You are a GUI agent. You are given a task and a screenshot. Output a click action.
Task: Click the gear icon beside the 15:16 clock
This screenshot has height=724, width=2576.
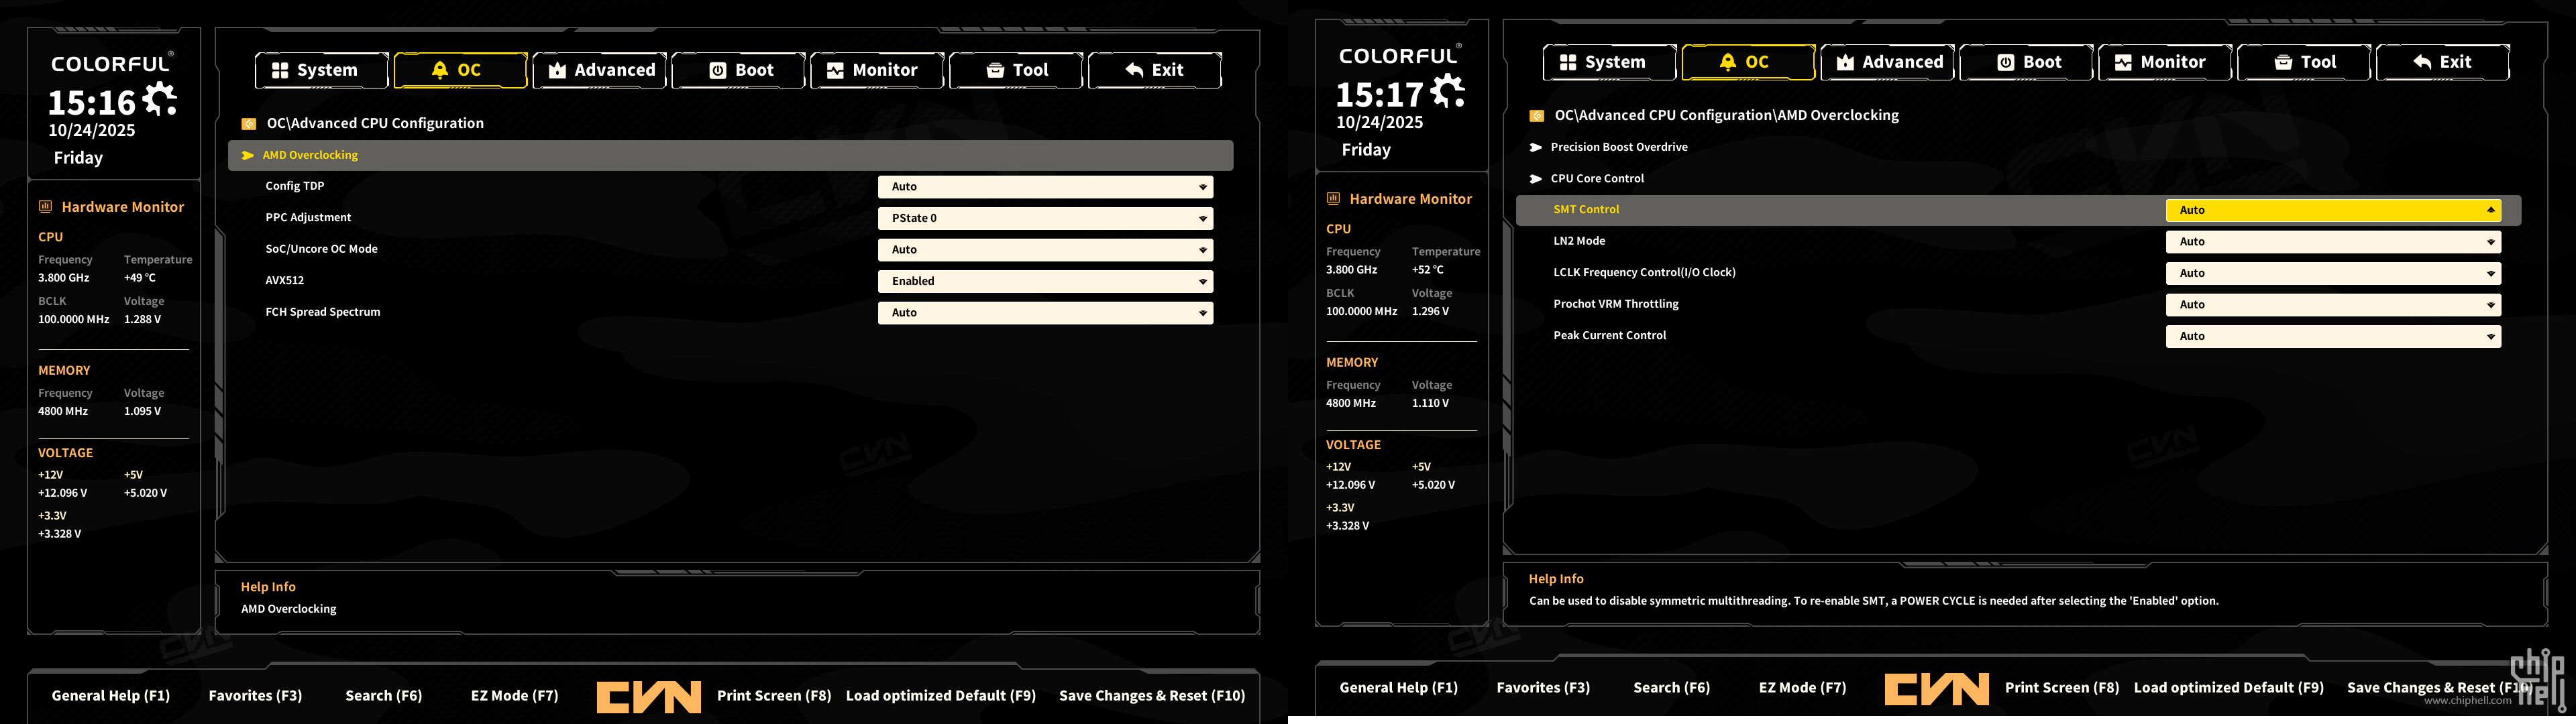tap(159, 99)
